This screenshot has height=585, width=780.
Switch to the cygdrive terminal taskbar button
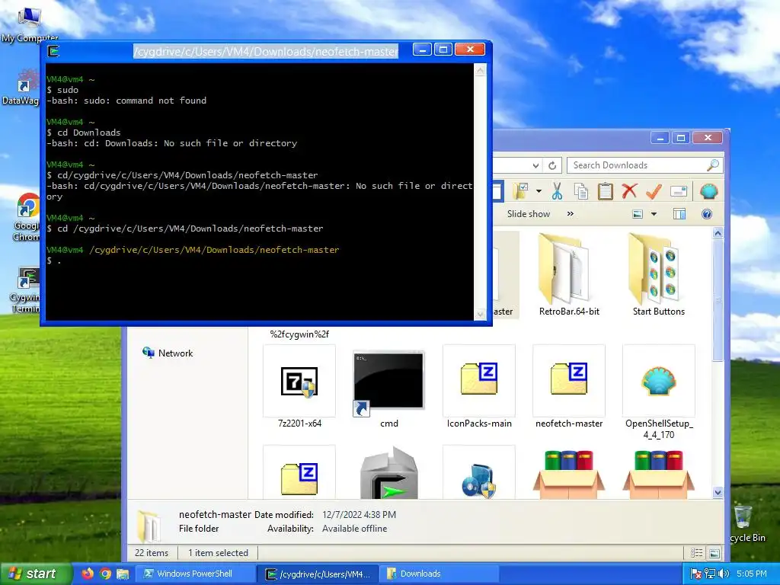click(x=318, y=574)
